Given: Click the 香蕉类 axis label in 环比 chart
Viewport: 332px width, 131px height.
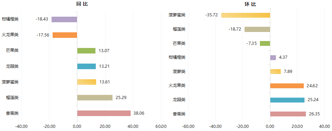Looking at the screenshot, I should pos(179,114).
